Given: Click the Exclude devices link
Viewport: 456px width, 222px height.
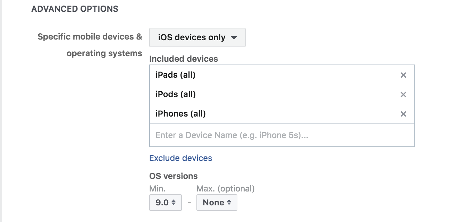Looking at the screenshot, I should pyautogui.click(x=180, y=158).
